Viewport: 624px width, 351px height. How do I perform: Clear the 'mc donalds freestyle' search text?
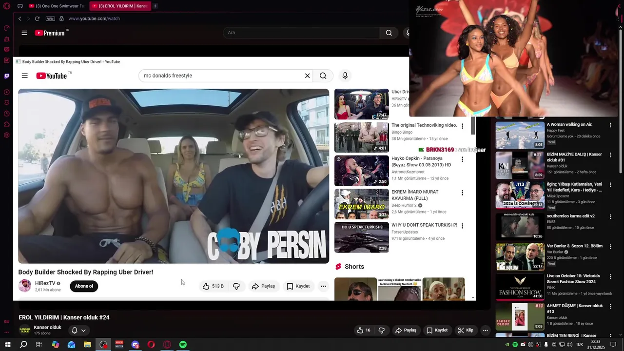307,76
